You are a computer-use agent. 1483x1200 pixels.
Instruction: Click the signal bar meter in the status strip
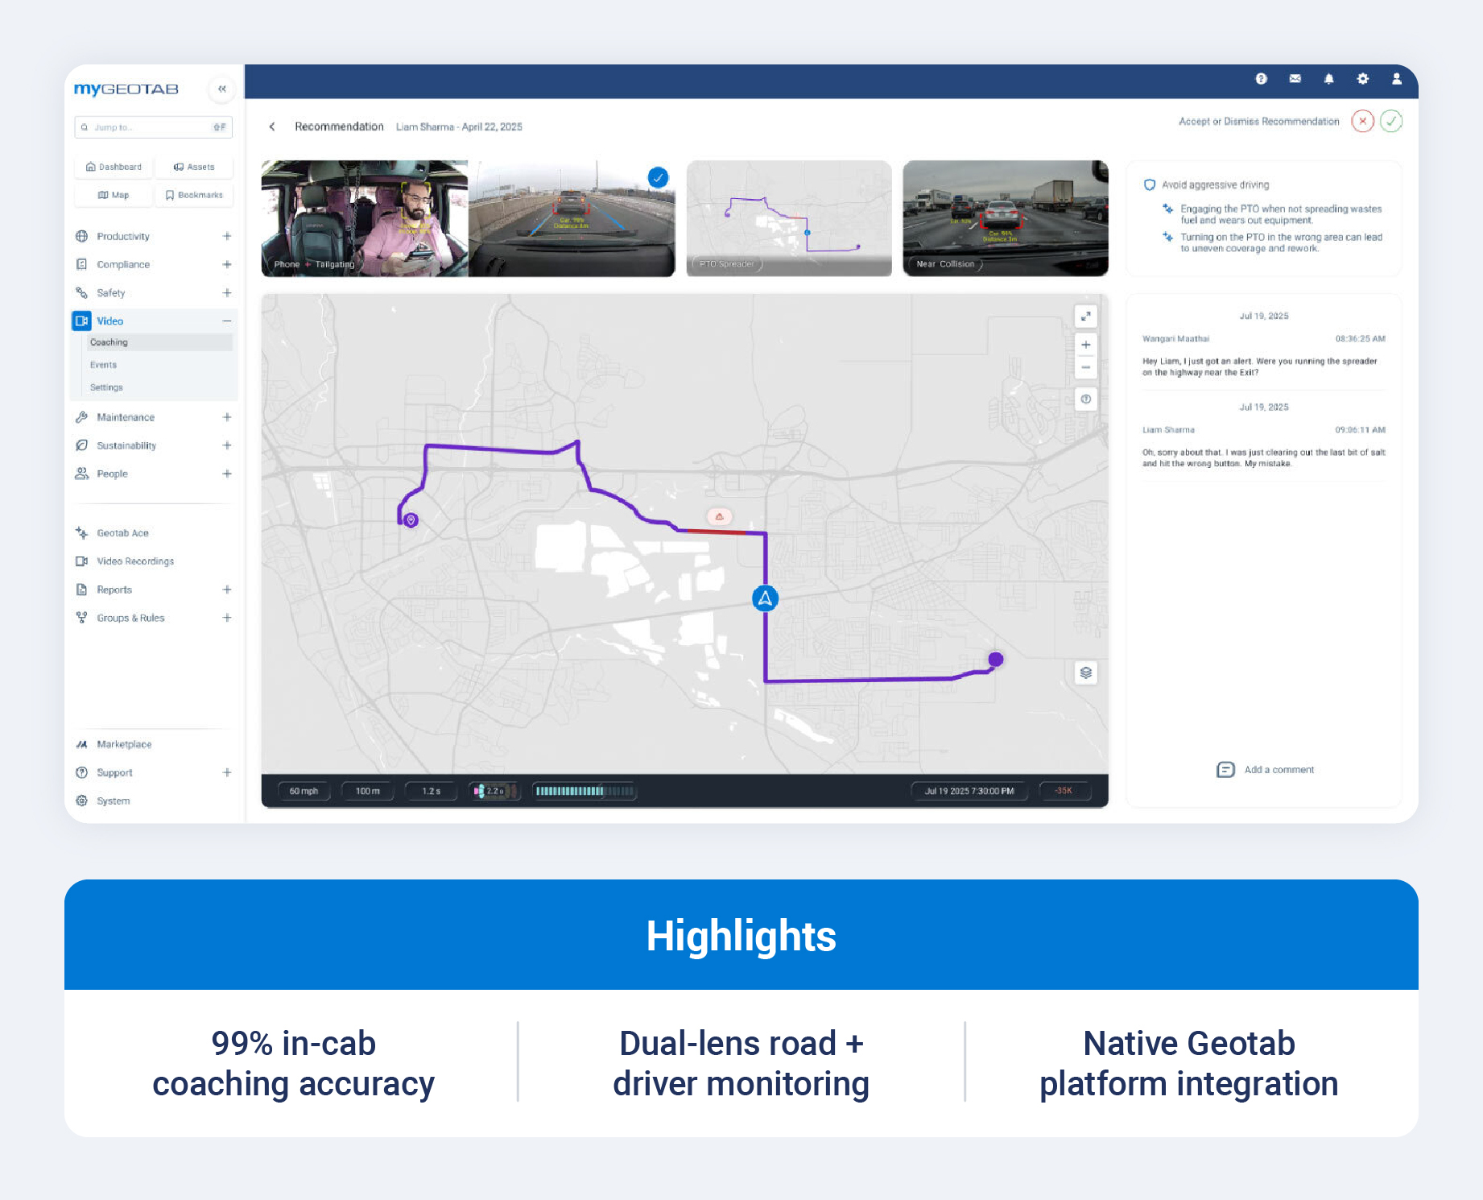point(585,791)
